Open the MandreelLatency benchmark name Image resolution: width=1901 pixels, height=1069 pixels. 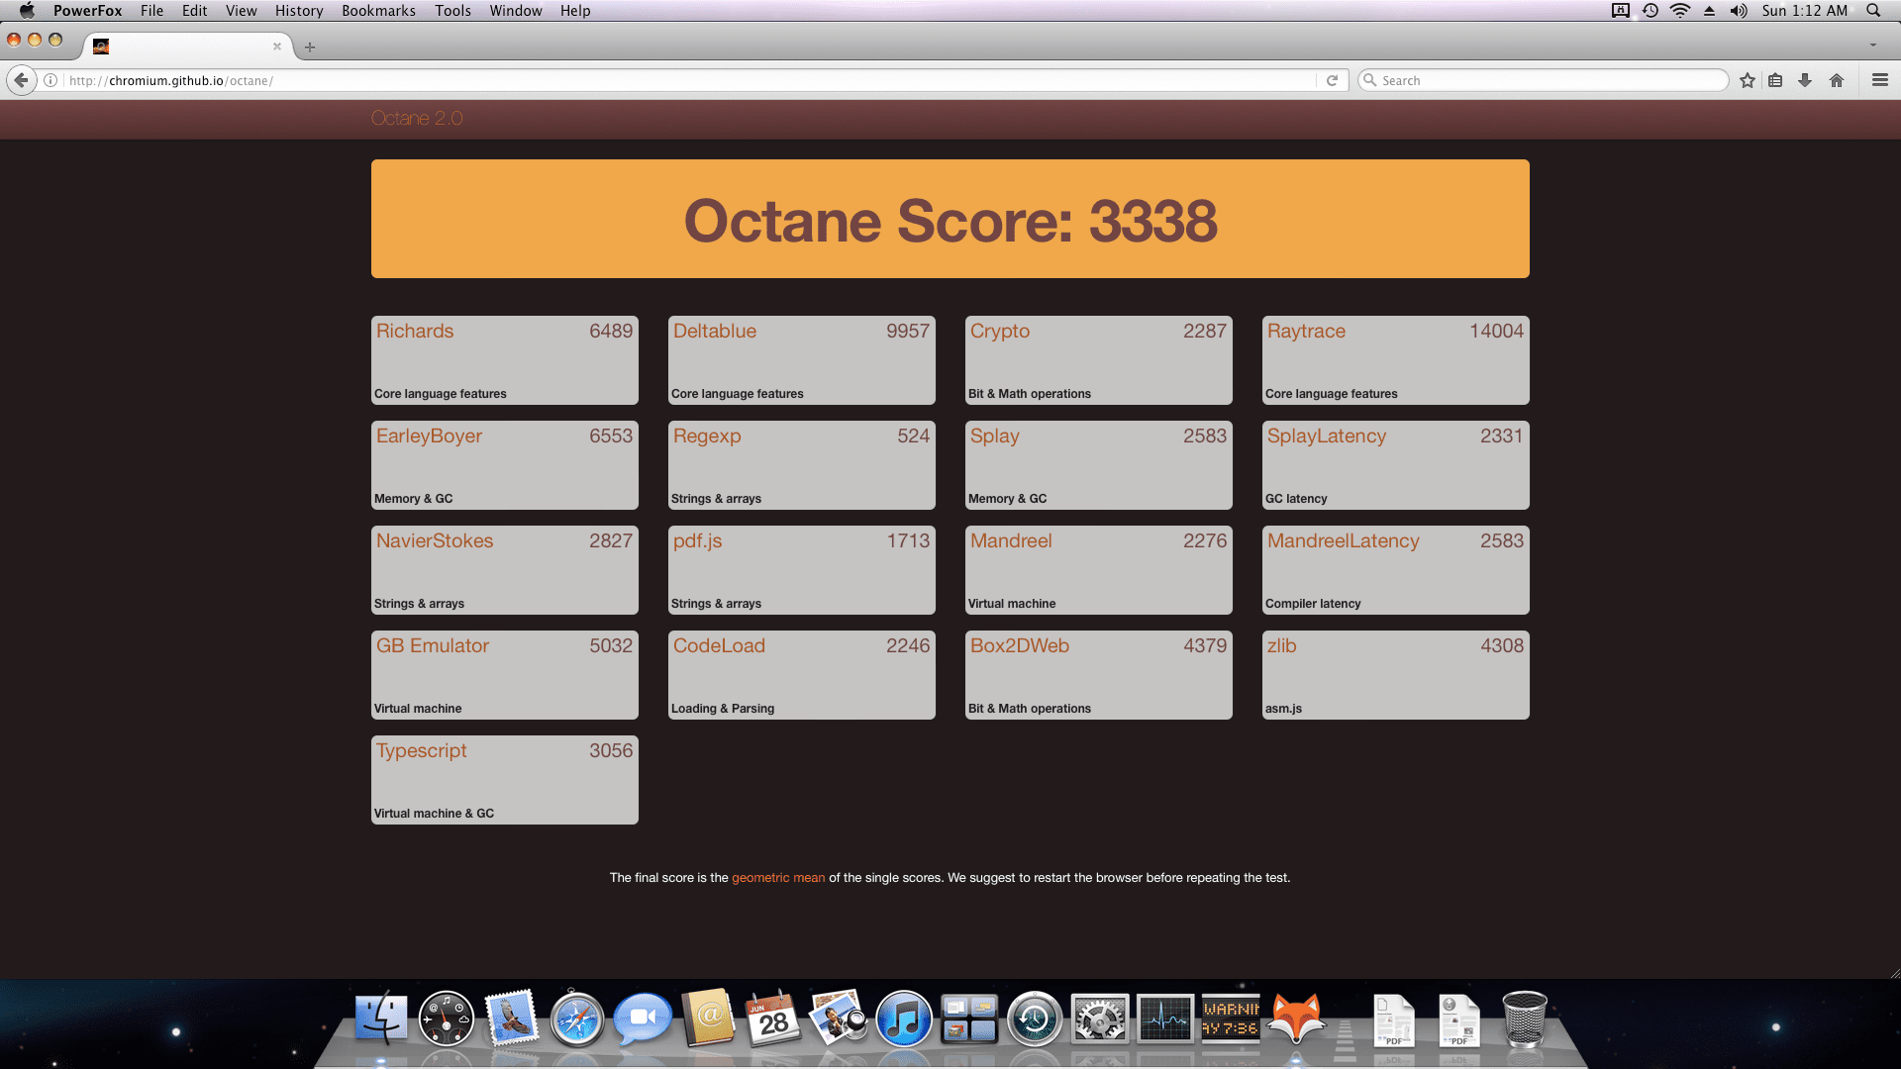pos(1344,541)
